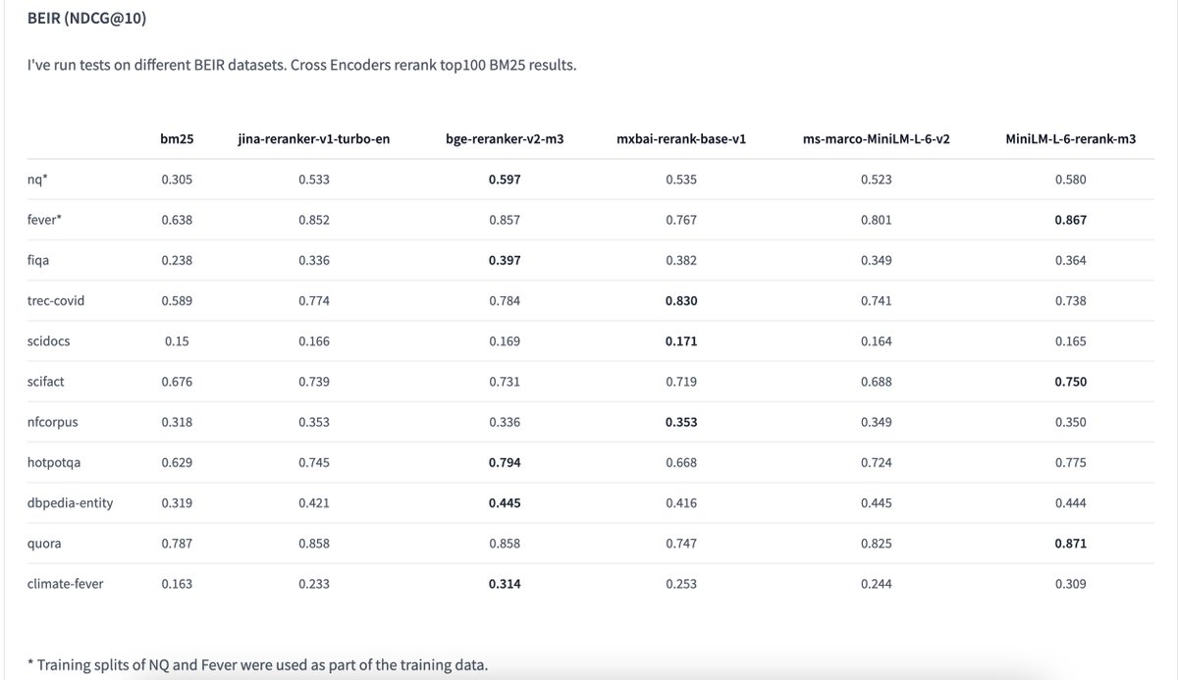
Task: Select the trec-covid row label
Action: [56, 300]
